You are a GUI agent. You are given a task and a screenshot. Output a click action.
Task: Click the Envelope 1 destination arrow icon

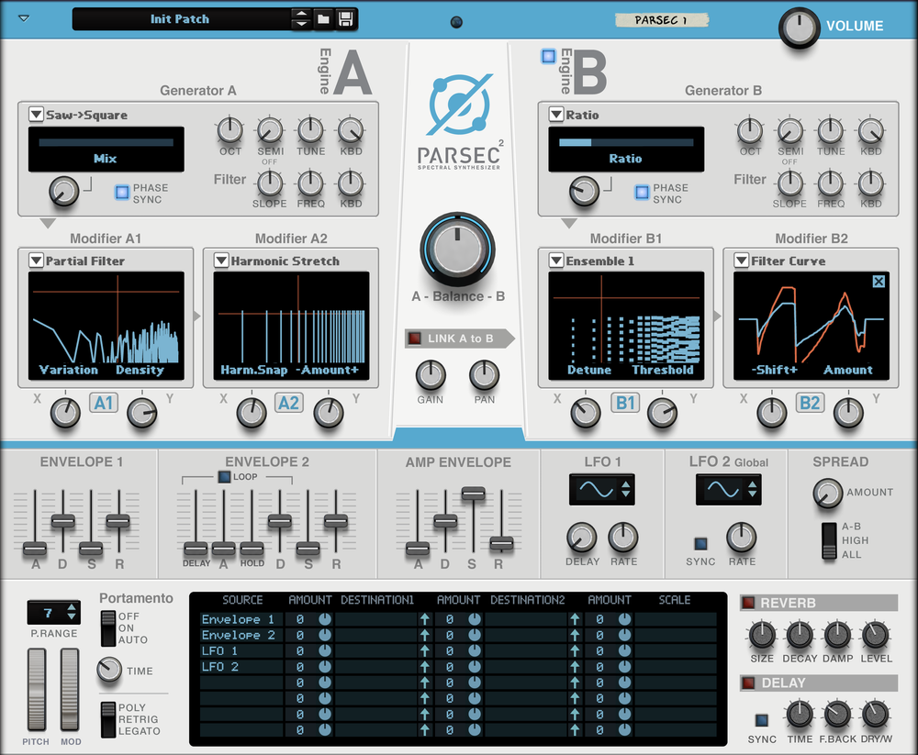(x=424, y=618)
